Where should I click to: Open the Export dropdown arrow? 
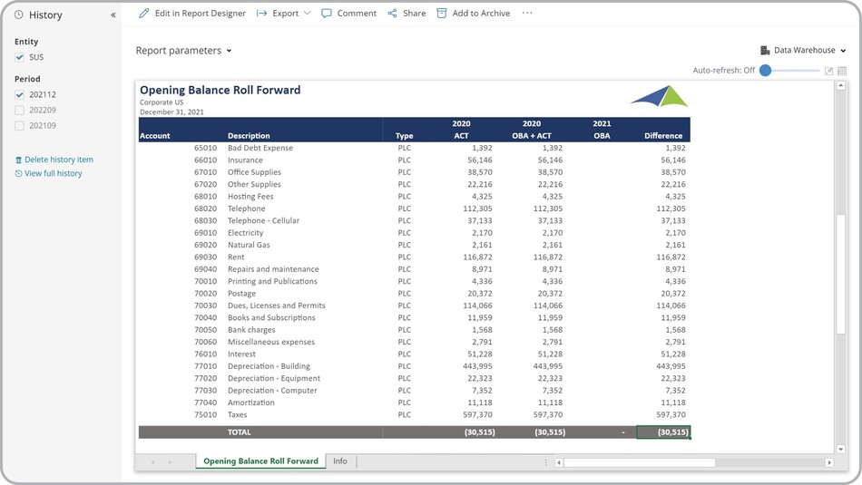[307, 14]
